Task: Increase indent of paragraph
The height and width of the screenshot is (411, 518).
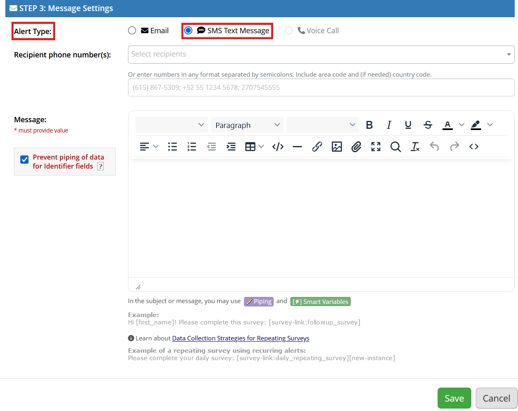Action: tap(231, 146)
